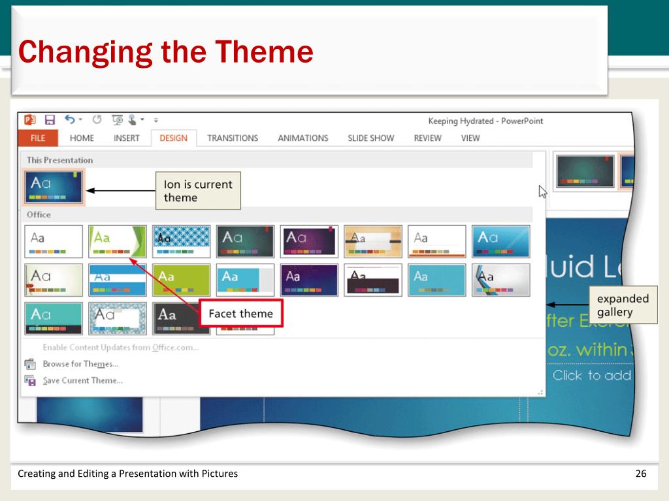This screenshot has width=669, height=501.
Task: Switch to the ANIMATIONS tab
Action: (x=303, y=138)
